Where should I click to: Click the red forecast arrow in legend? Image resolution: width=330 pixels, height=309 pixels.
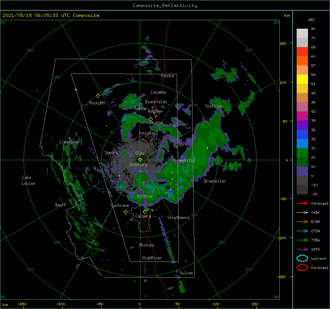click(x=302, y=203)
